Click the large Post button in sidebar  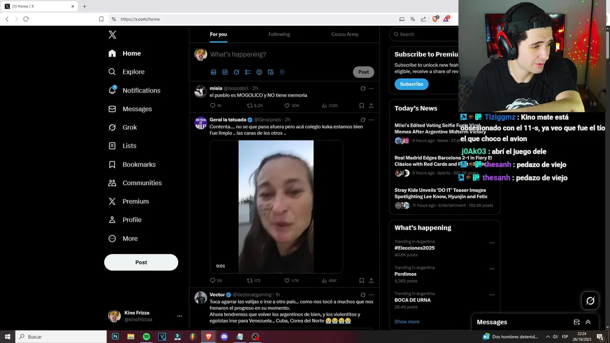click(x=141, y=262)
